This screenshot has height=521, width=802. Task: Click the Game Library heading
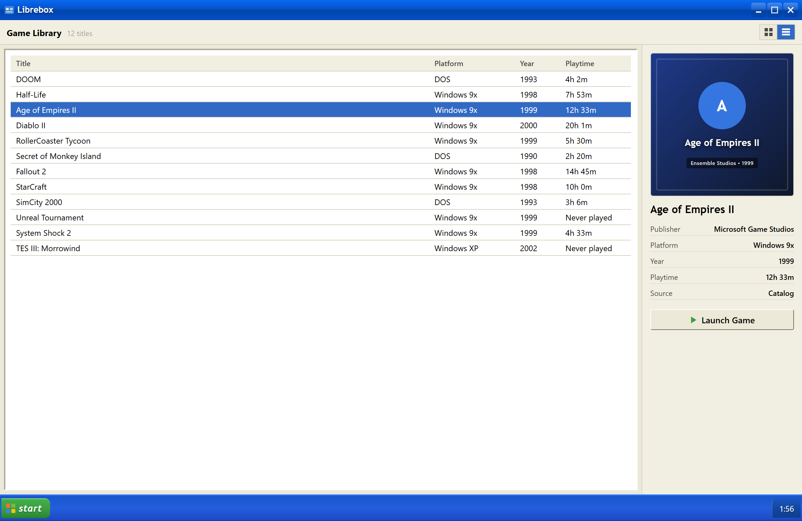(34, 33)
